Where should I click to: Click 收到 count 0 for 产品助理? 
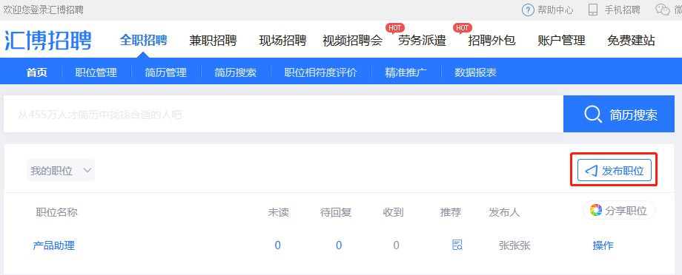(x=397, y=245)
